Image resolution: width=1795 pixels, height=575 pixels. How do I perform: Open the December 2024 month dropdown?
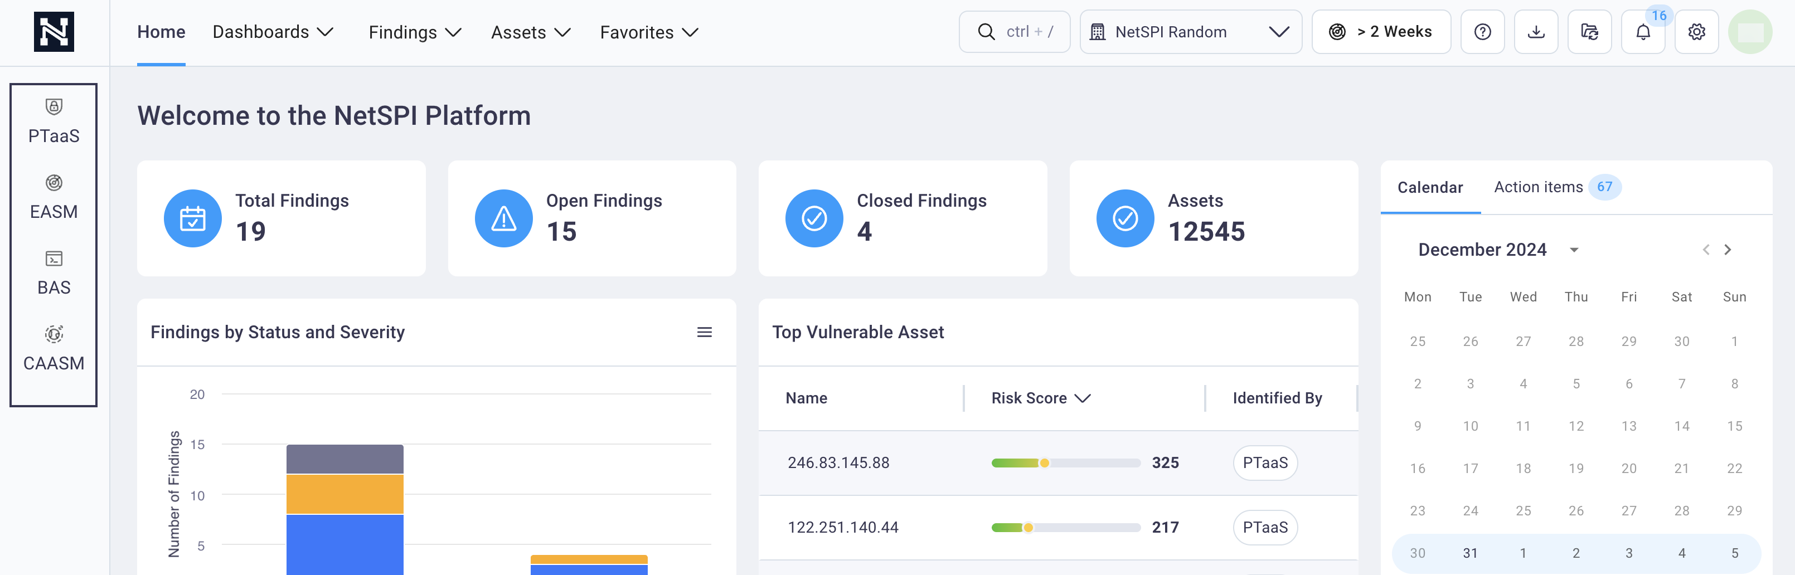click(x=1498, y=250)
